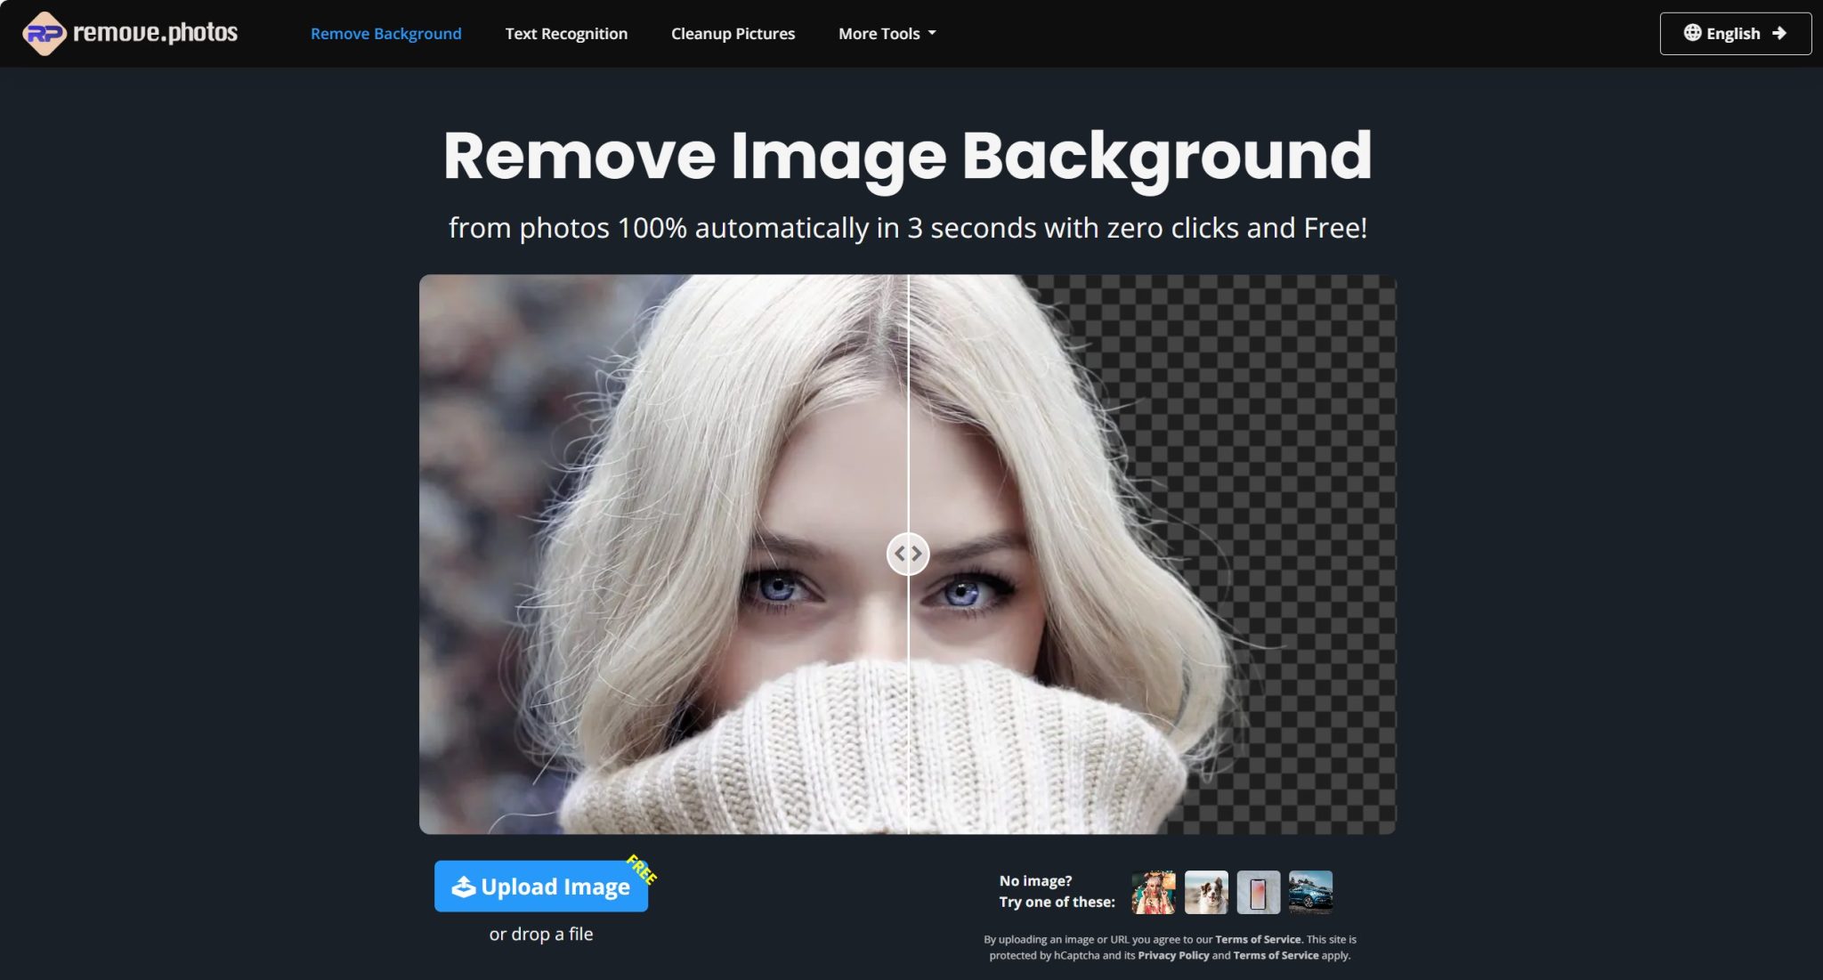Screen dimensions: 1823x980
Task: Click the remove.photos RP logo icon
Action: (x=44, y=34)
